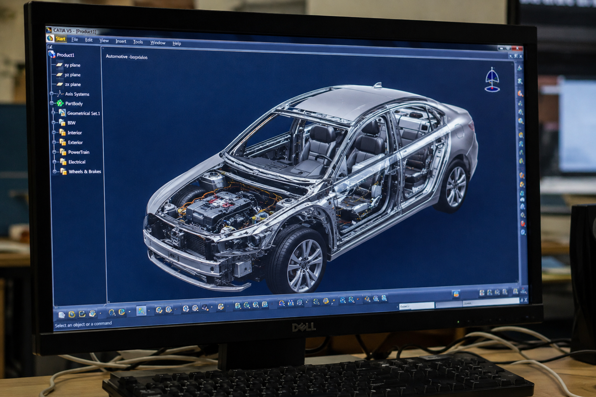Expand the BIW tree node
Viewport: 596px width, 397px height.
click(54, 123)
